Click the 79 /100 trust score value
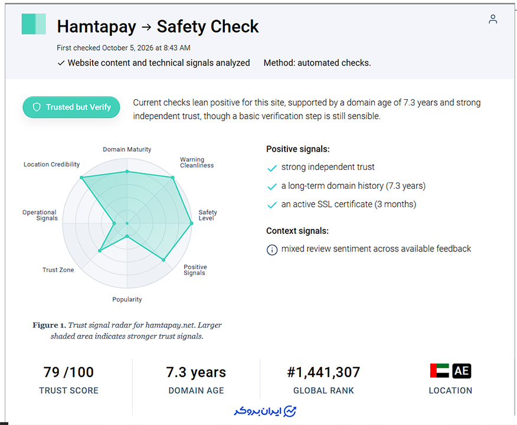 point(68,372)
